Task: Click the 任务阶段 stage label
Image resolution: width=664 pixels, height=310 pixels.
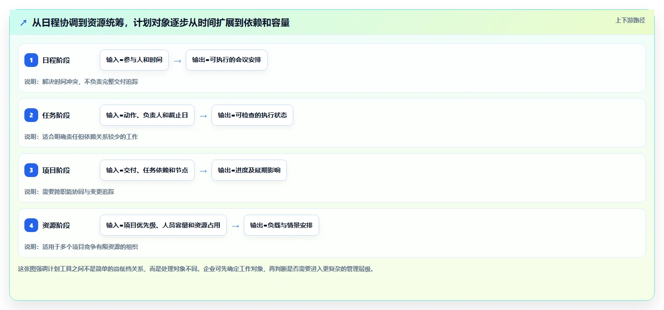Action: point(56,115)
